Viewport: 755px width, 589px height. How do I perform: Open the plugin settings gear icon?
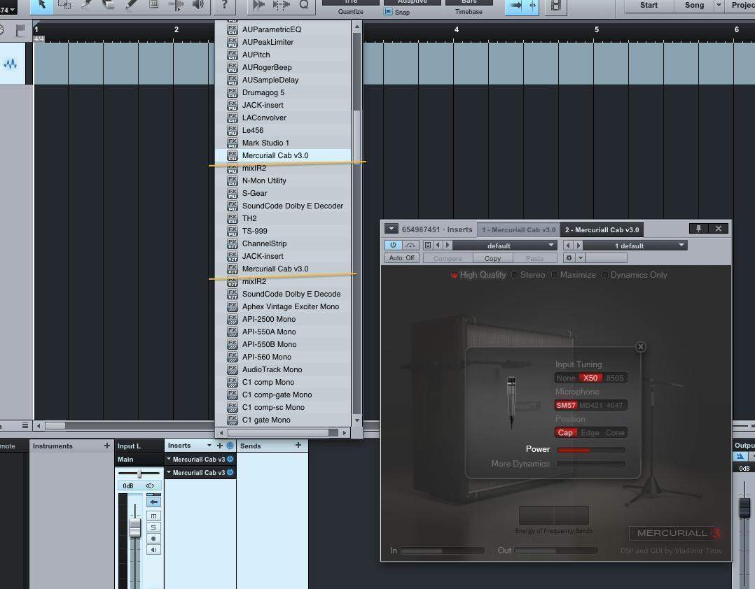click(569, 257)
